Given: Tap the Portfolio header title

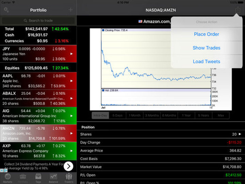Looking at the screenshot, I should [x=38, y=10].
